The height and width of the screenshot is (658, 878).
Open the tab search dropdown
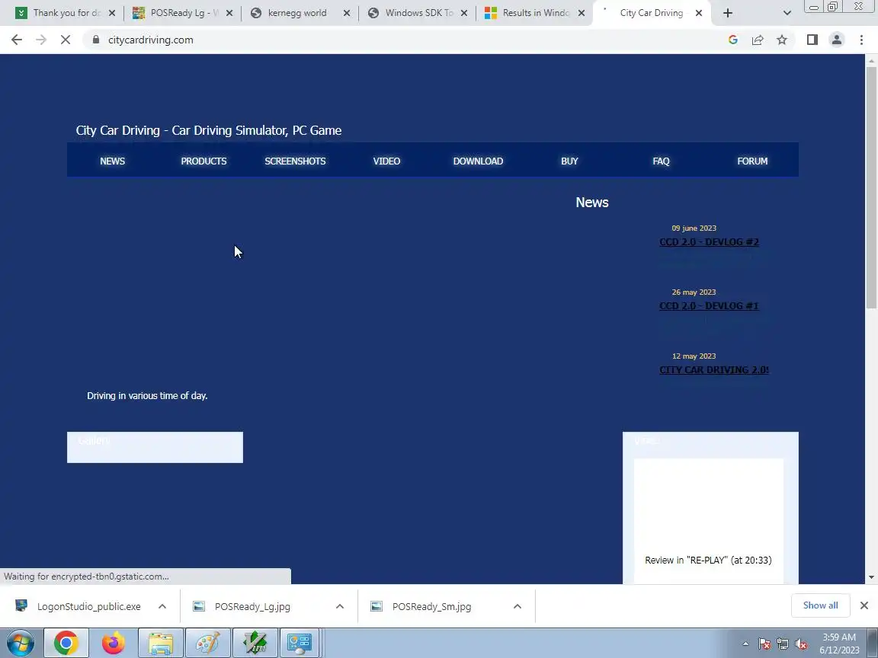click(787, 13)
